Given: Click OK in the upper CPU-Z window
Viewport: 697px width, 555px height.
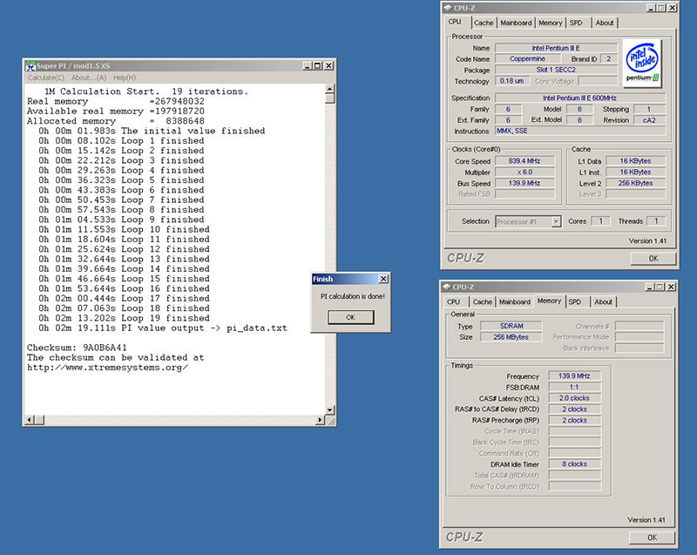Looking at the screenshot, I should [653, 259].
